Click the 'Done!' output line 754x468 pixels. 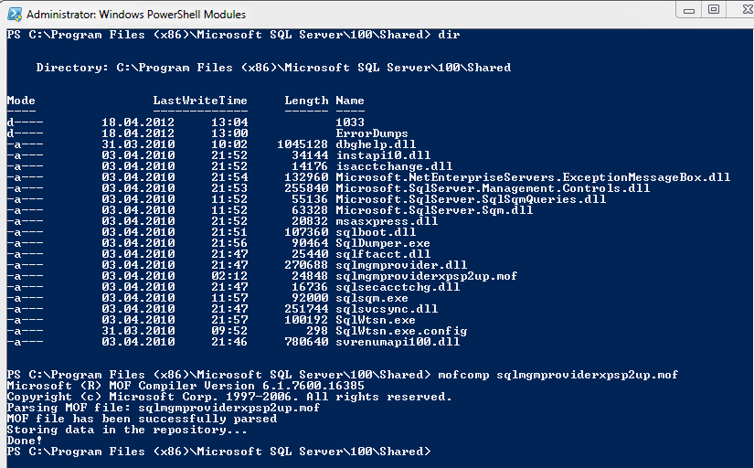click(25, 441)
